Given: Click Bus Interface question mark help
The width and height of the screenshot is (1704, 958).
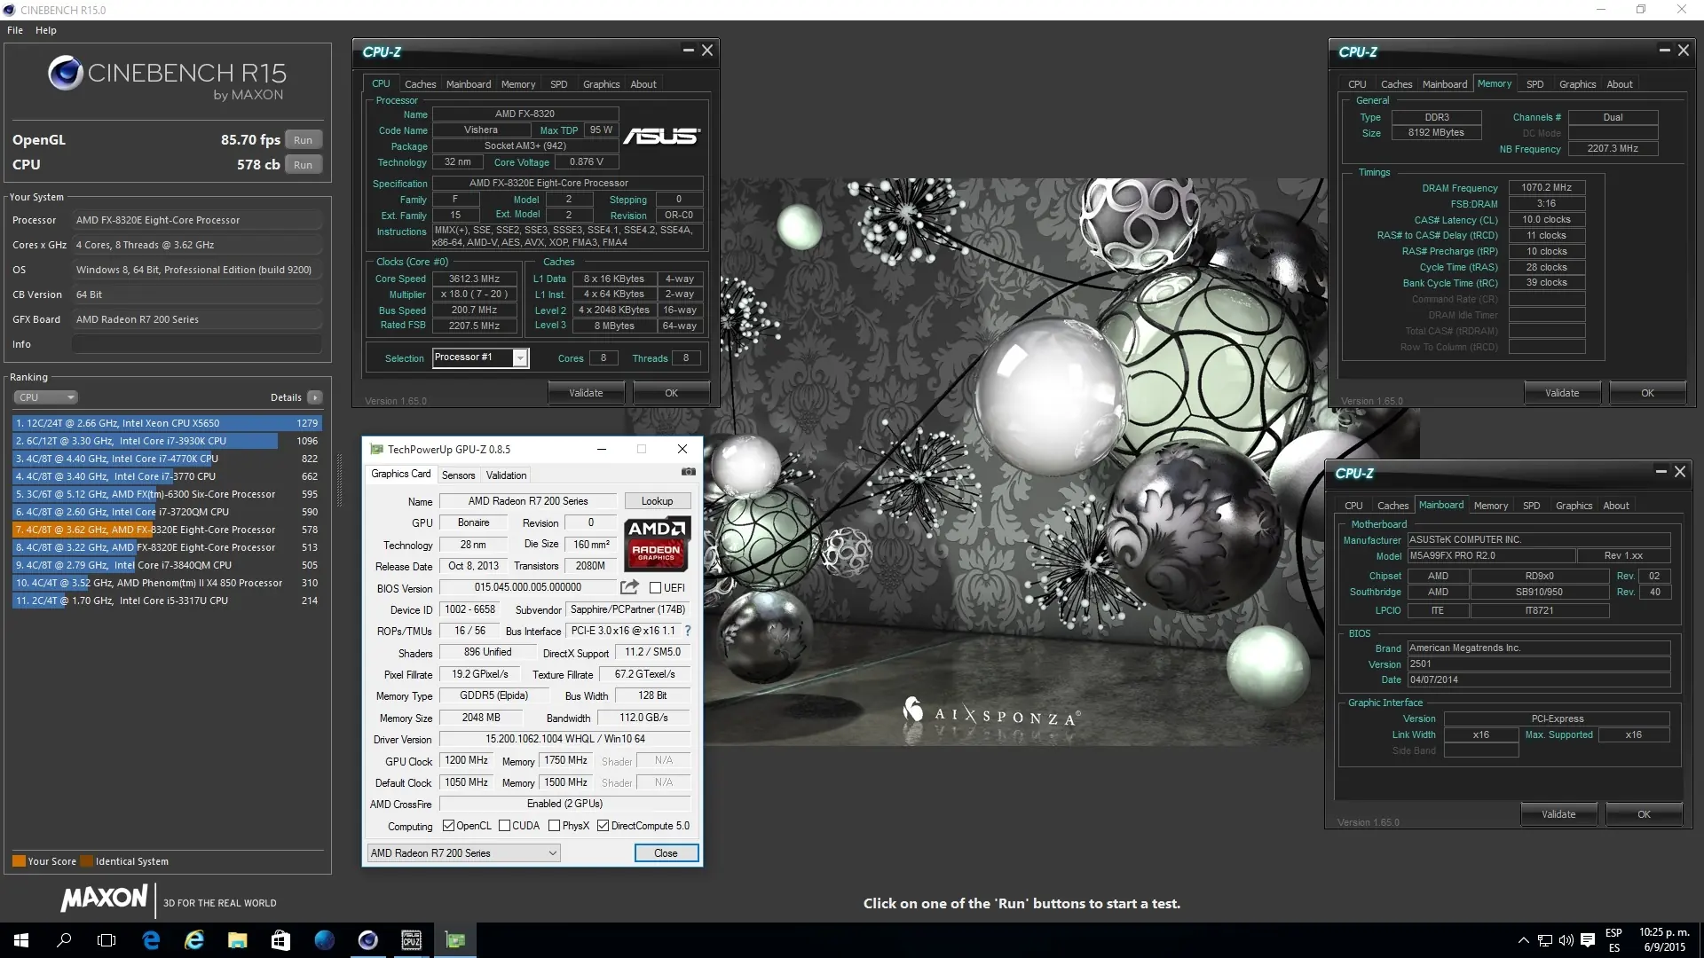Looking at the screenshot, I should pos(687,631).
